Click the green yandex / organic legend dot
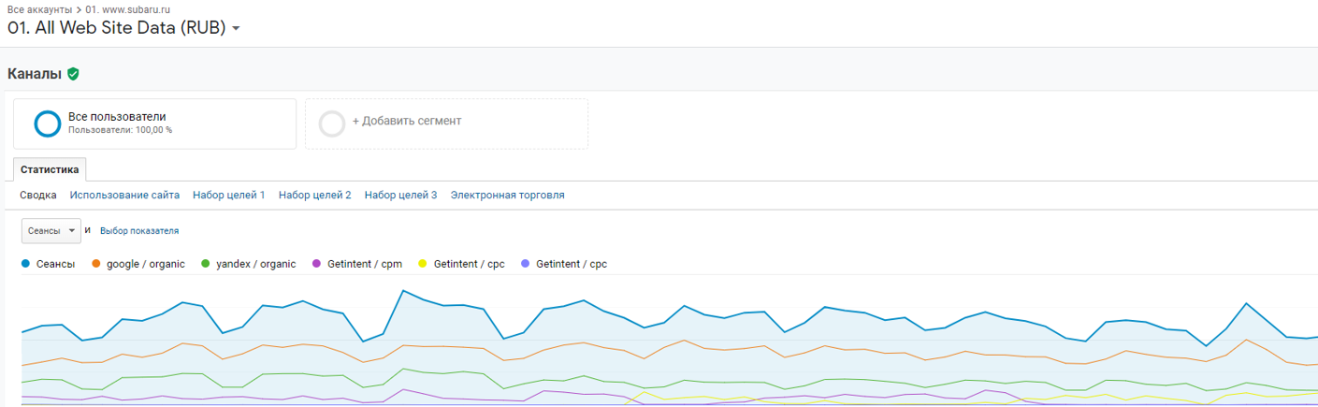 [206, 264]
